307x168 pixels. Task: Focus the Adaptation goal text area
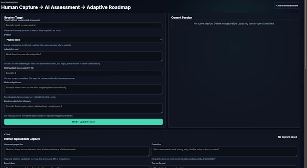pos(83,56)
